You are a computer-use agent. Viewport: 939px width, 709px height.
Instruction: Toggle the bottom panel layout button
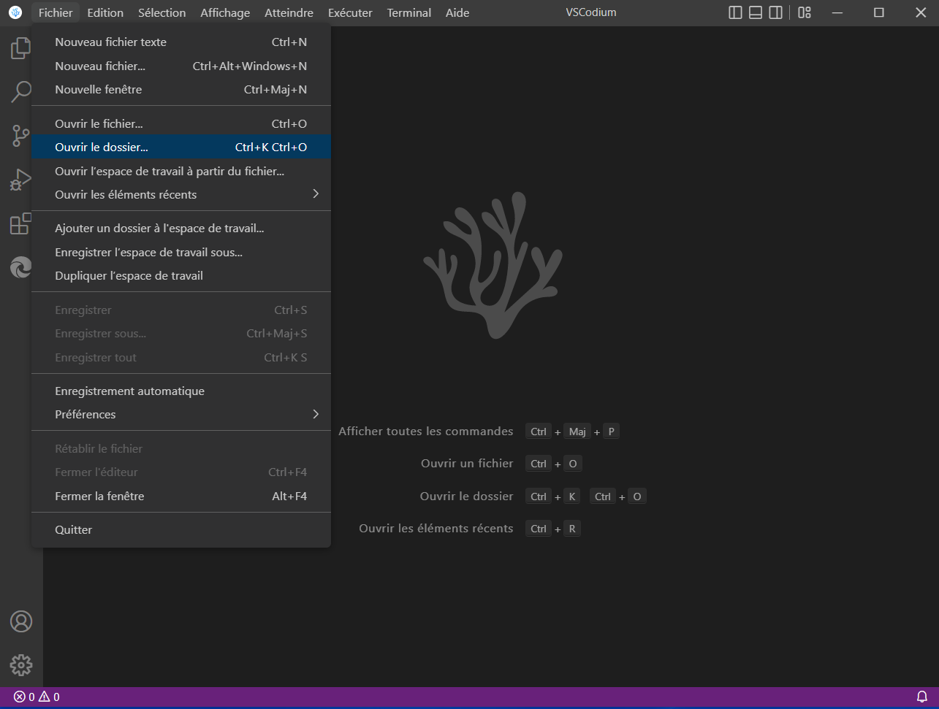pos(756,12)
